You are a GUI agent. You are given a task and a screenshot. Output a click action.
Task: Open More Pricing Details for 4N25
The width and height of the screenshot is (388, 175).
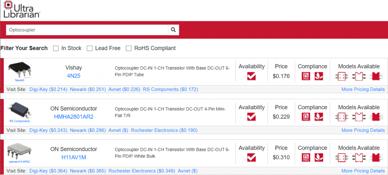(363, 89)
